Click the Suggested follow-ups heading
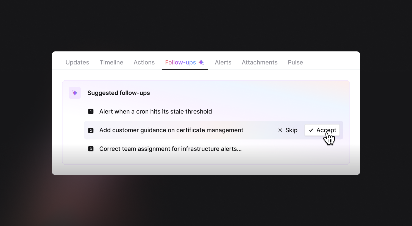 [x=119, y=93]
